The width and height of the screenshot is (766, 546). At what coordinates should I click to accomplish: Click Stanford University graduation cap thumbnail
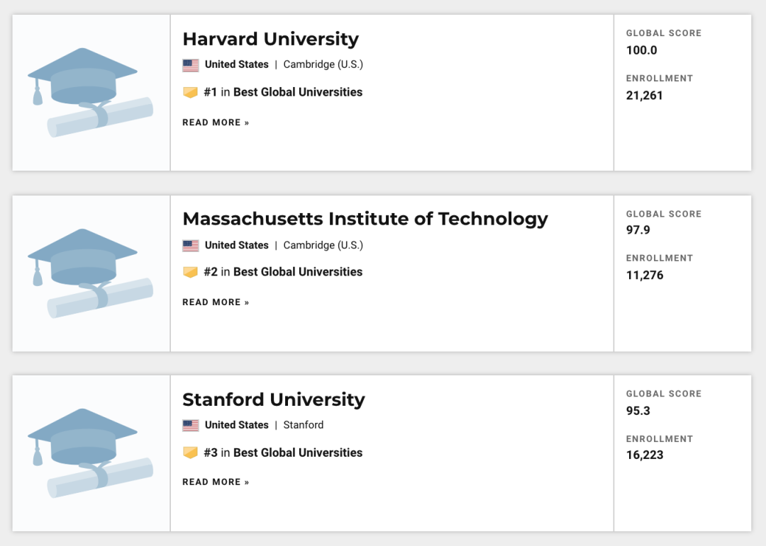pyautogui.click(x=91, y=453)
